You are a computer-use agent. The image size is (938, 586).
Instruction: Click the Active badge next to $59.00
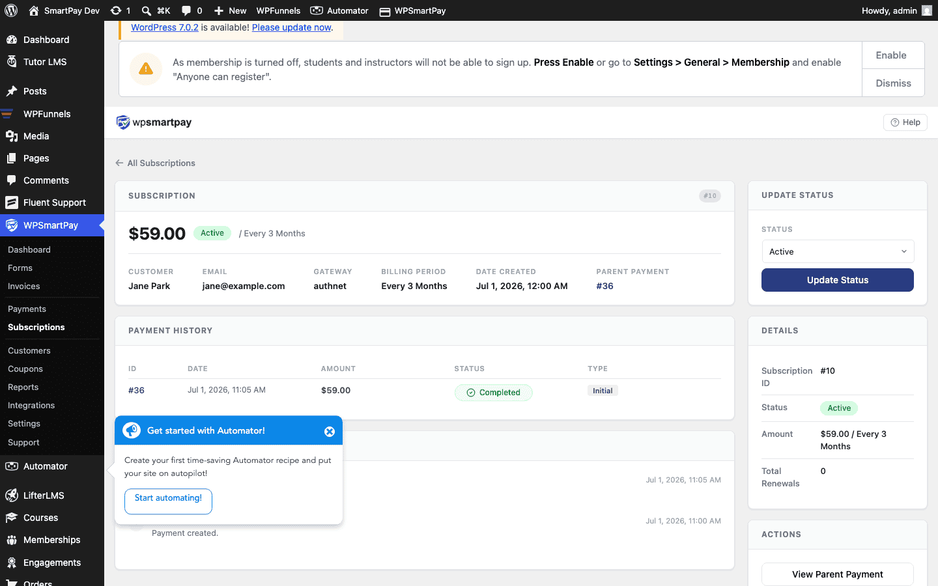212,233
